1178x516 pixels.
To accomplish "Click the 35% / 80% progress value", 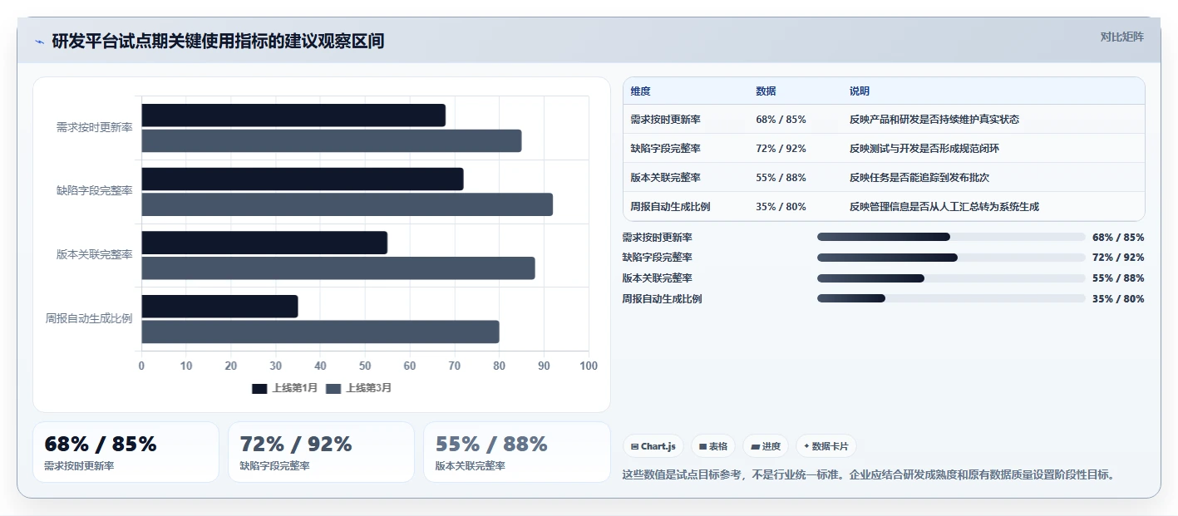I will pyautogui.click(x=1118, y=299).
